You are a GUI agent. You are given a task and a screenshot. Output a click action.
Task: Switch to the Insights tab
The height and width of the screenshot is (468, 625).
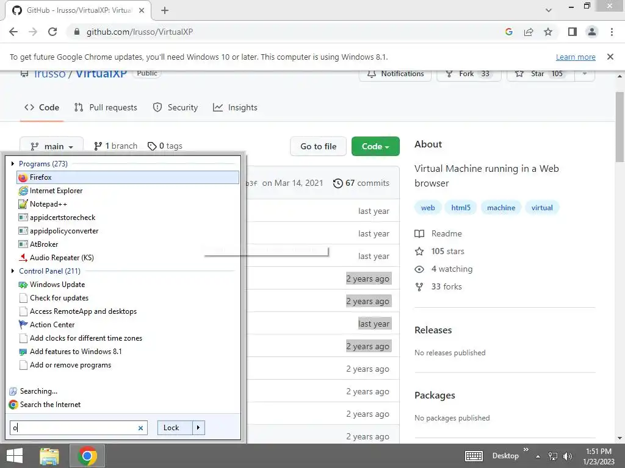click(235, 107)
